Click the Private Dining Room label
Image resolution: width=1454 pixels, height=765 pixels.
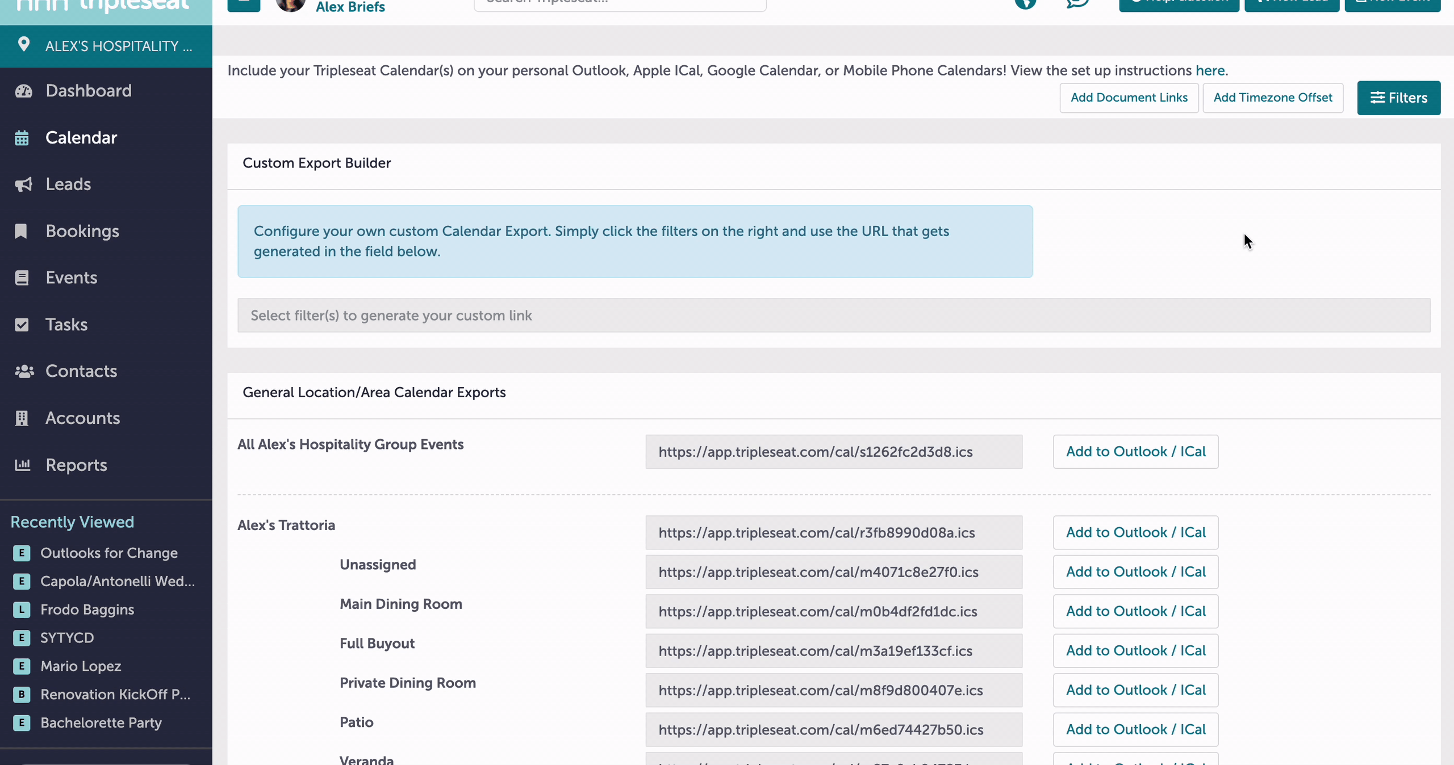(408, 683)
